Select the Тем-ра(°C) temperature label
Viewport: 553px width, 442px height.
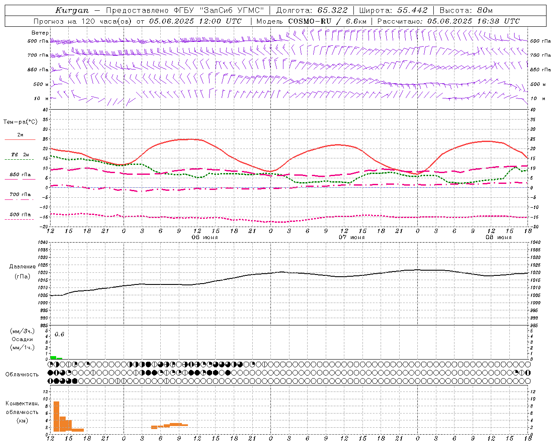tap(20, 122)
